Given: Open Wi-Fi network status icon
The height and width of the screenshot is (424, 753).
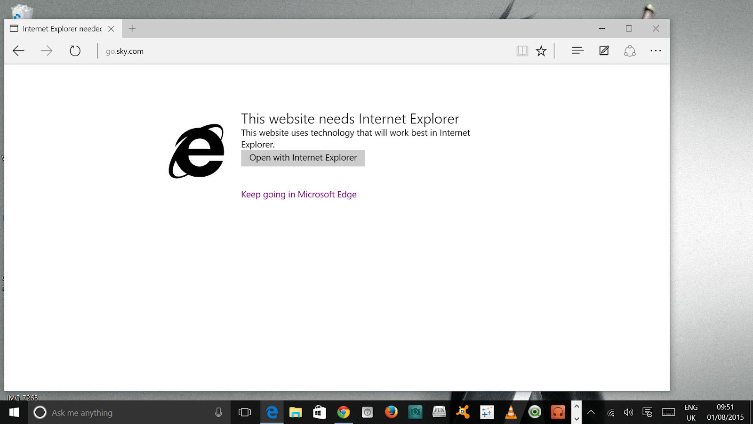Looking at the screenshot, I should pyautogui.click(x=610, y=413).
